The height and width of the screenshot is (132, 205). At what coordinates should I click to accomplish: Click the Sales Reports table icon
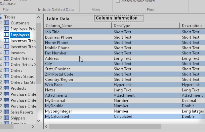pos(6,112)
